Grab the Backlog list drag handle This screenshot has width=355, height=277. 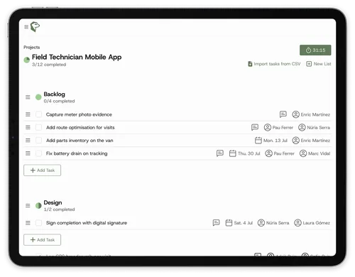tap(28, 97)
